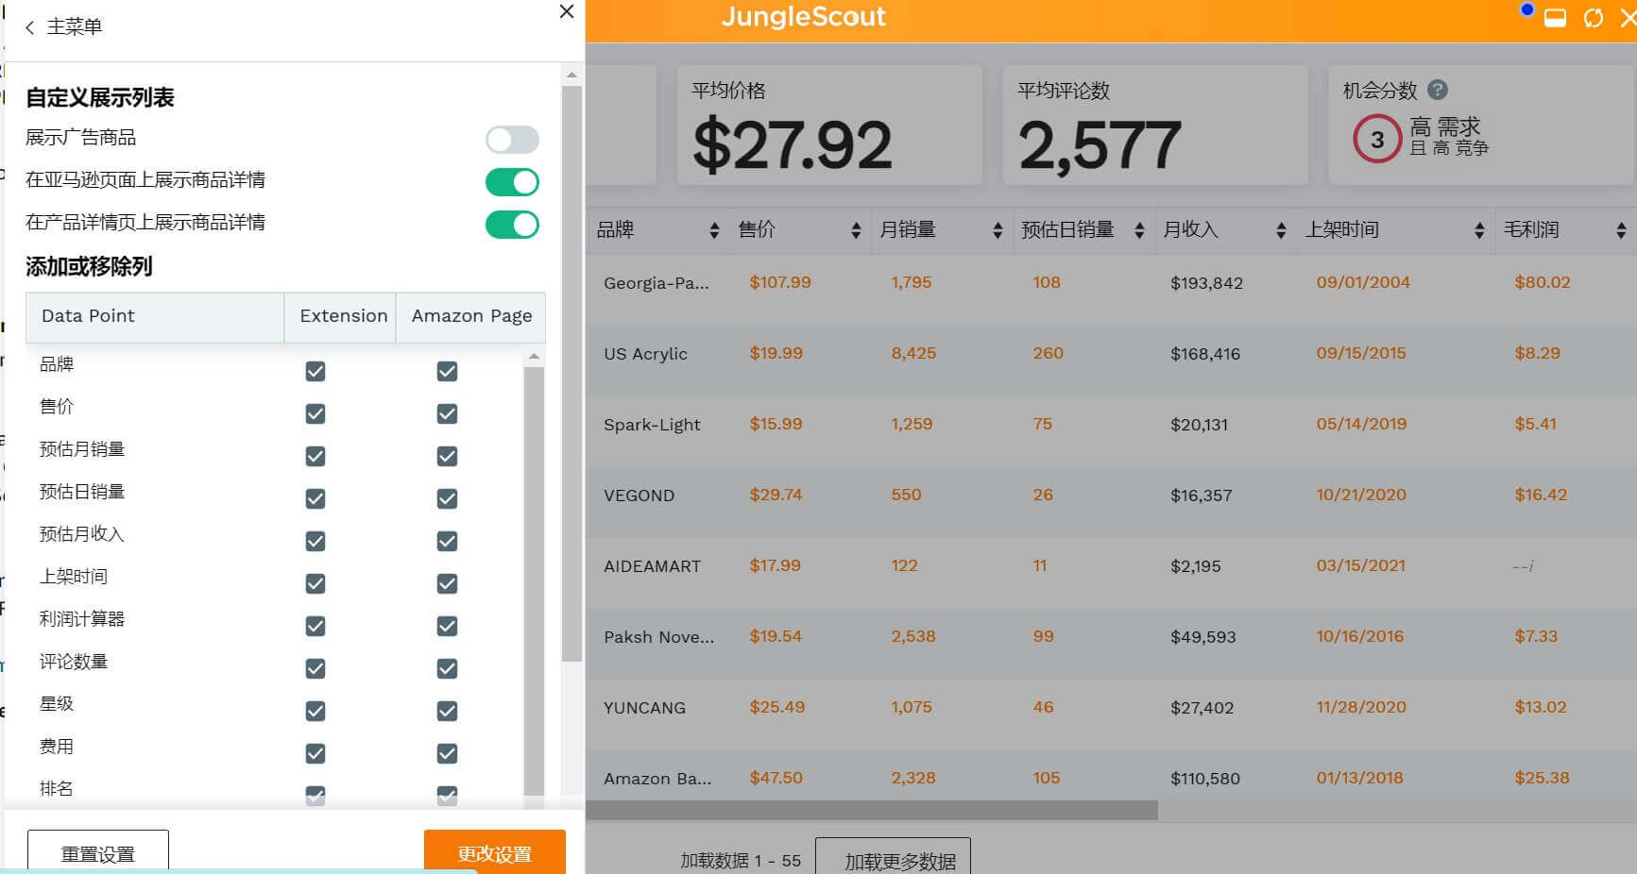Click monthly sales 8,425 cell

pos(913,353)
